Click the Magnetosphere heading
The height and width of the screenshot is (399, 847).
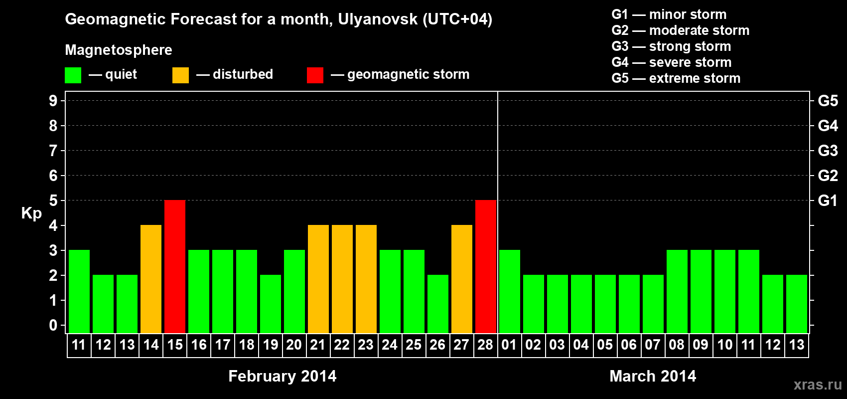click(119, 50)
